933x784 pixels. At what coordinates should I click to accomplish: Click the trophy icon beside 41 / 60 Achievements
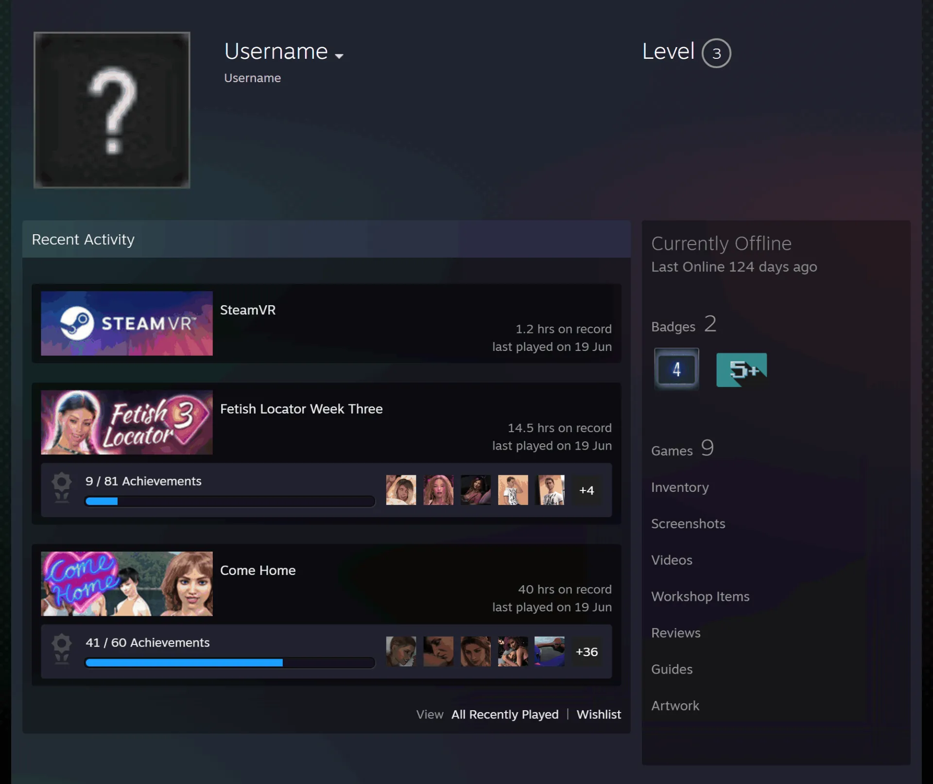pos(62,649)
